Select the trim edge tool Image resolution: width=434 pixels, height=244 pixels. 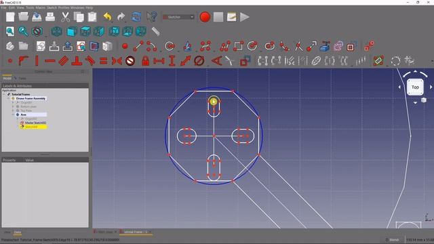coord(298,46)
